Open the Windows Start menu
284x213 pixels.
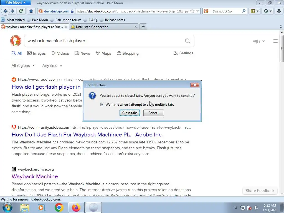click(x=7, y=207)
